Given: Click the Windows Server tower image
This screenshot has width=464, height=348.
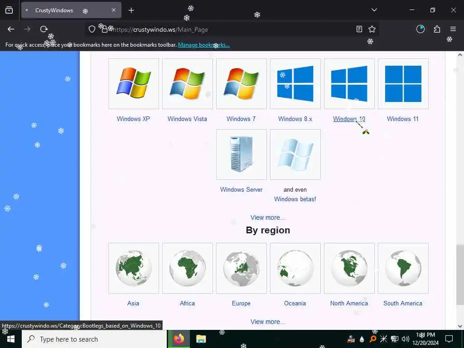Looking at the screenshot, I should [x=242, y=155].
